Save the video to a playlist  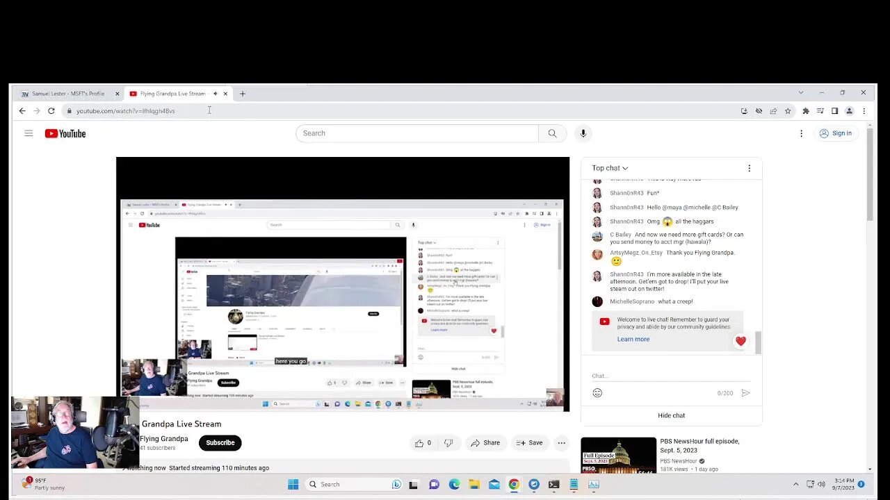click(x=529, y=442)
